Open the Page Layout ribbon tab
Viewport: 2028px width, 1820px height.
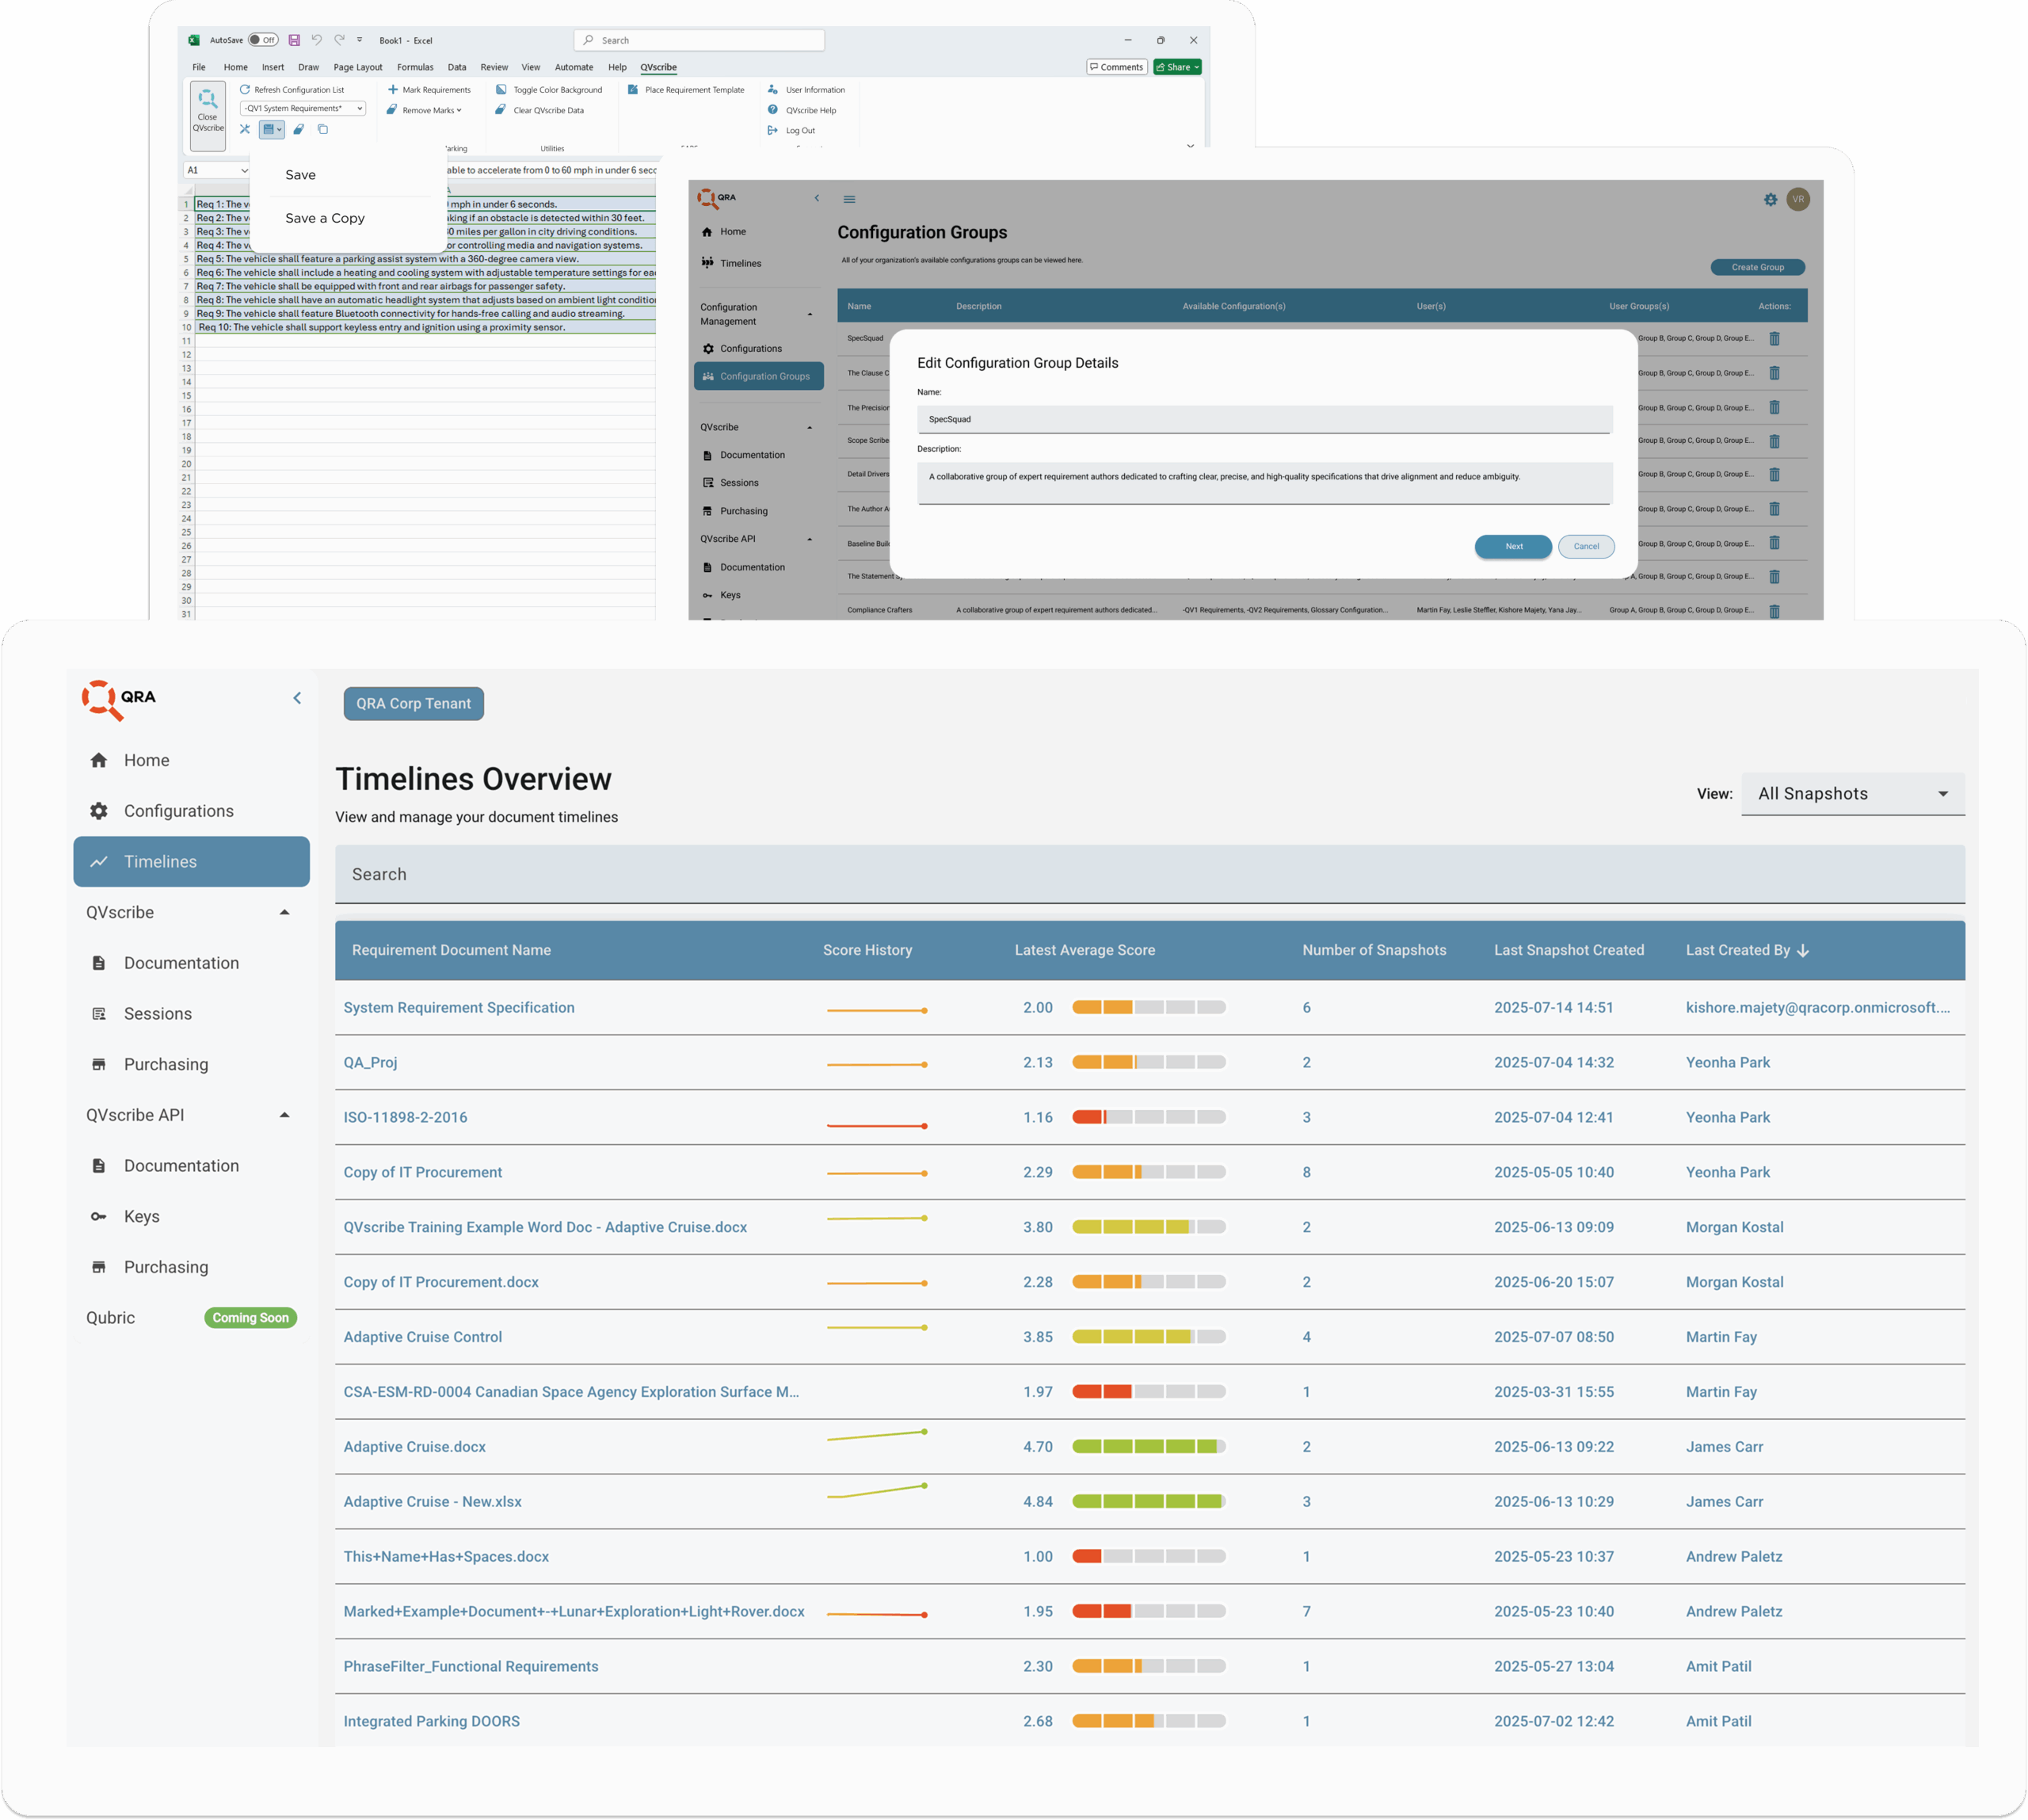(x=358, y=67)
